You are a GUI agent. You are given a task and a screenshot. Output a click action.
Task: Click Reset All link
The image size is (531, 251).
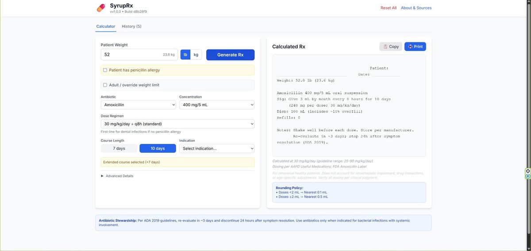pos(389,8)
